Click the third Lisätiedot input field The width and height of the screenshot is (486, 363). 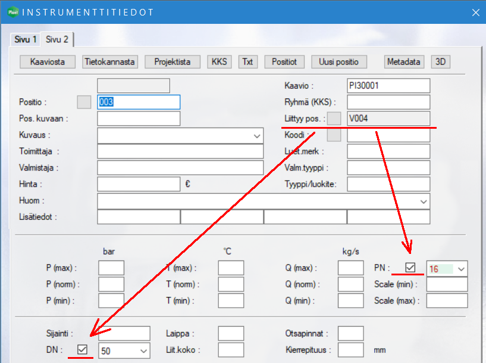tap(305, 217)
